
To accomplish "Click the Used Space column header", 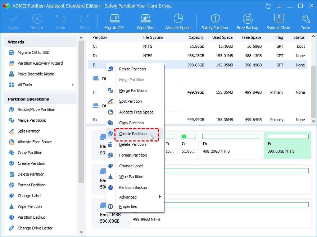I will [222, 37].
